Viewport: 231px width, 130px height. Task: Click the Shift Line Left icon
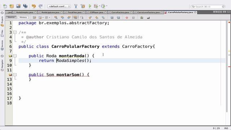[x=112, y=18]
